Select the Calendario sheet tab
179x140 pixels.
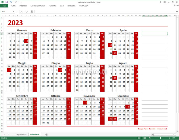click(x=35, y=134)
